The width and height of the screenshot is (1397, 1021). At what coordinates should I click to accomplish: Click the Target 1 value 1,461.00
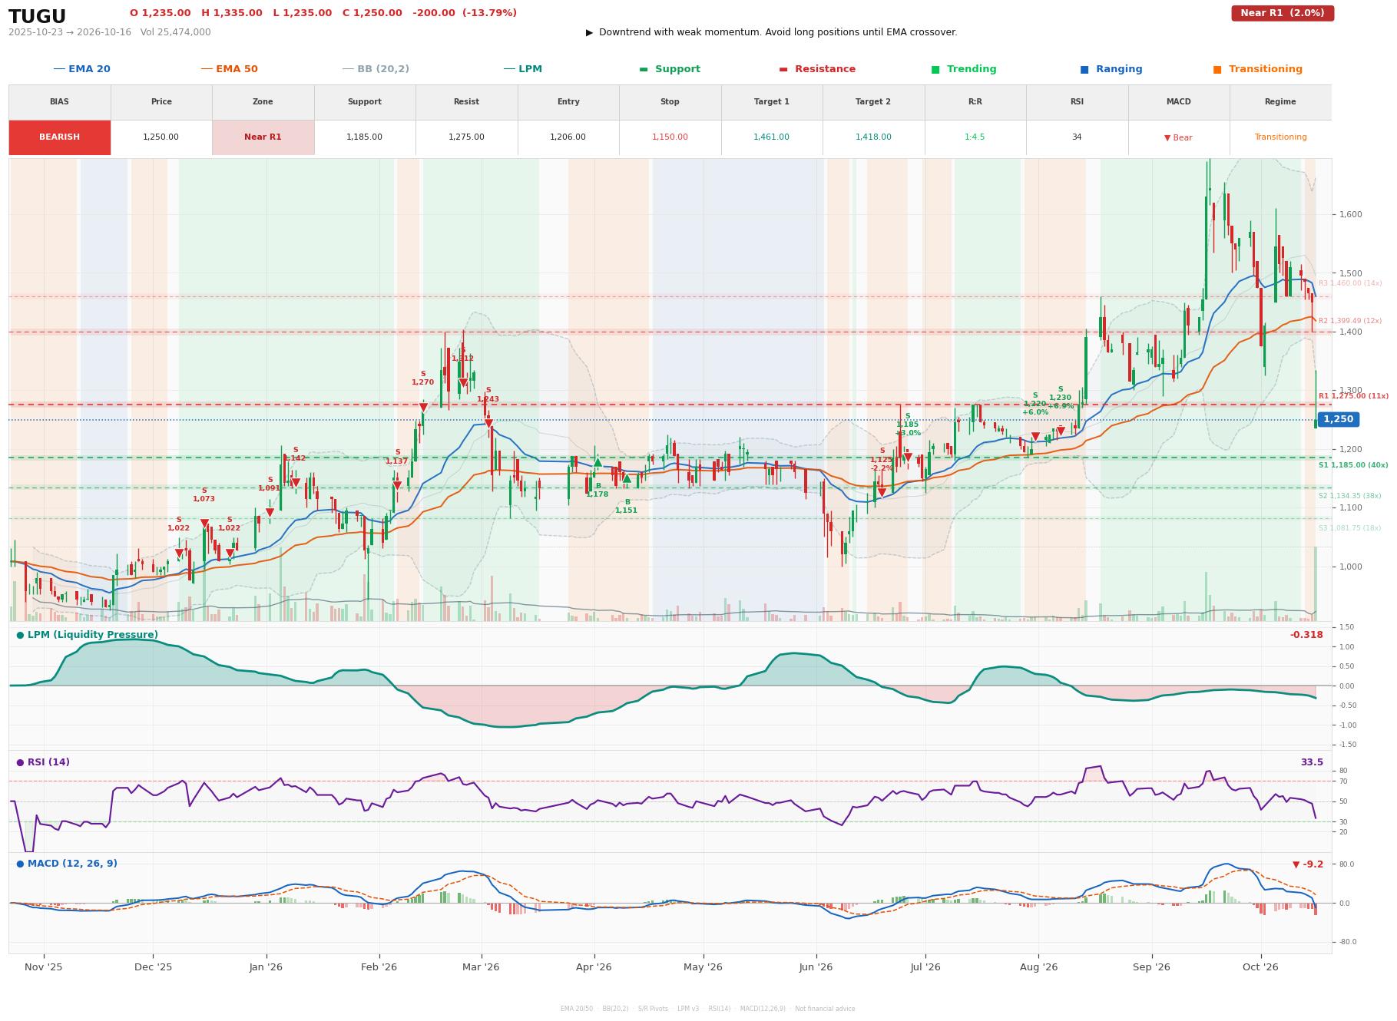pyautogui.click(x=771, y=137)
